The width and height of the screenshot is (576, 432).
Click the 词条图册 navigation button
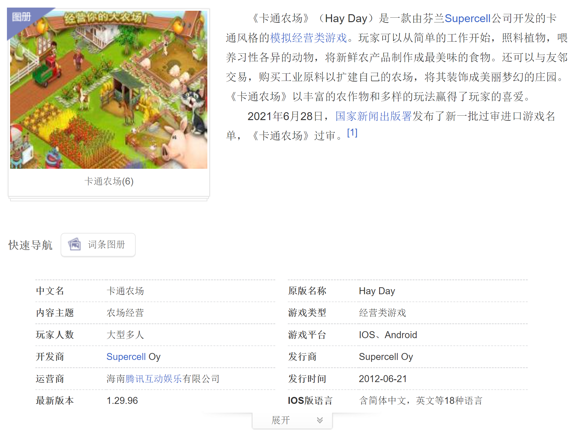[x=98, y=245]
